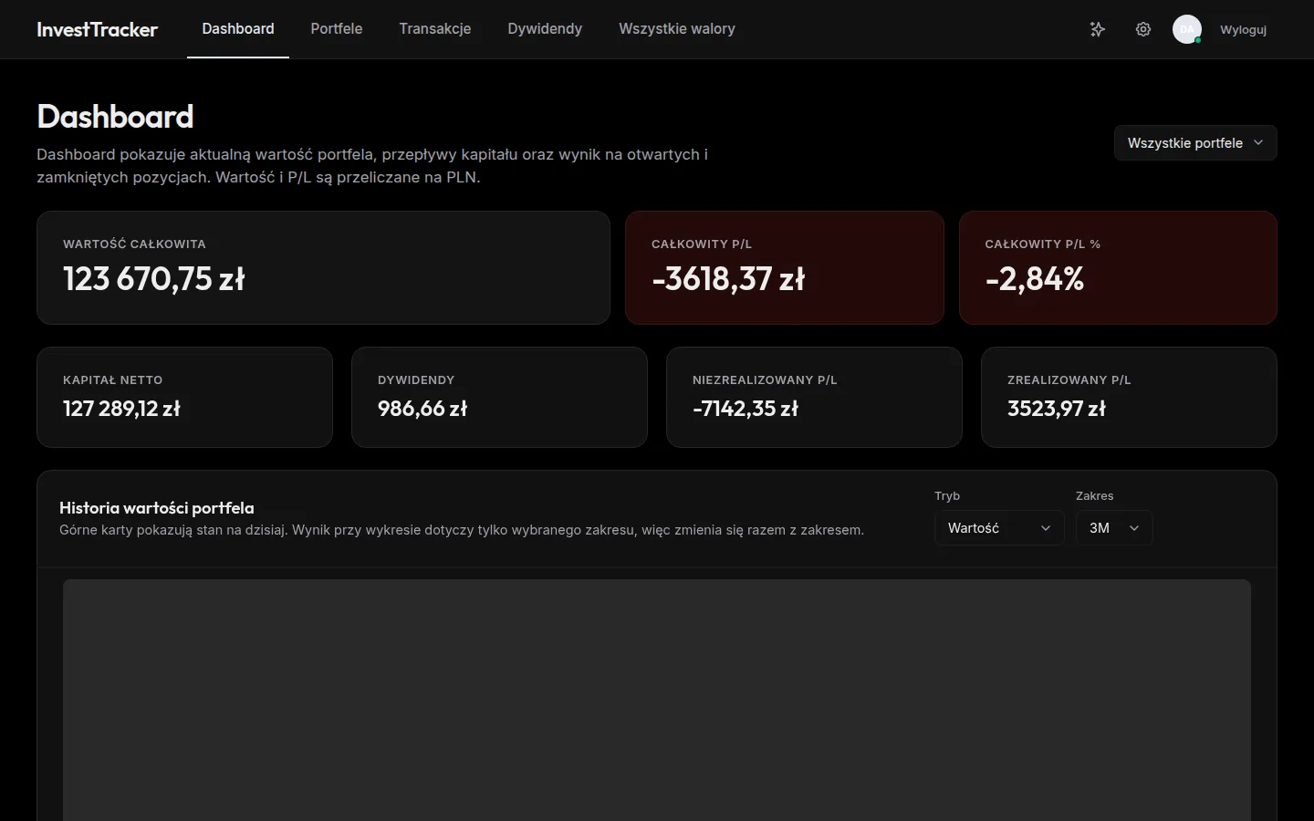Screen dimensions: 1314x821
Task: Click the "Wartość całkowita" summary card
Action: [323, 267]
